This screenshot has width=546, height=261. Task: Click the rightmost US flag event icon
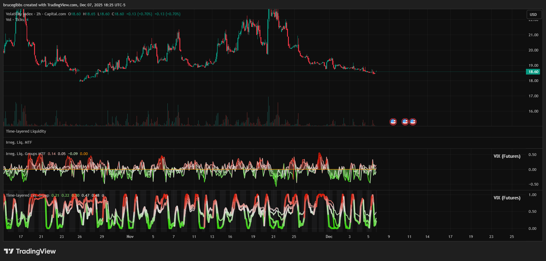point(413,122)
